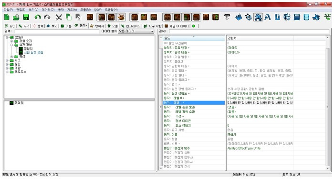Open the 보기(V) menu

click(34, 10)
